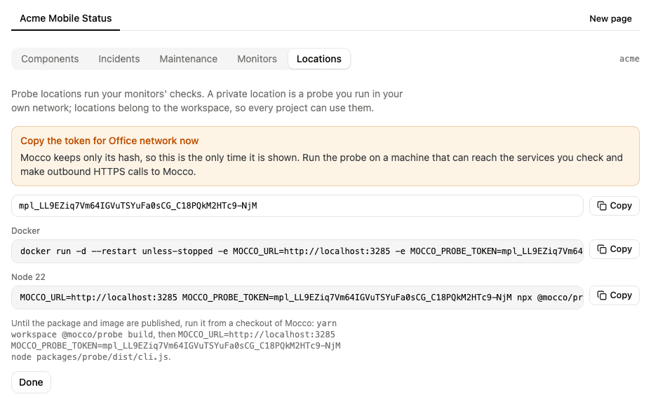The width and height of the screenshot is (651, 399).
Task: Click Done to dismiss token
Action: tap(31, 382)
